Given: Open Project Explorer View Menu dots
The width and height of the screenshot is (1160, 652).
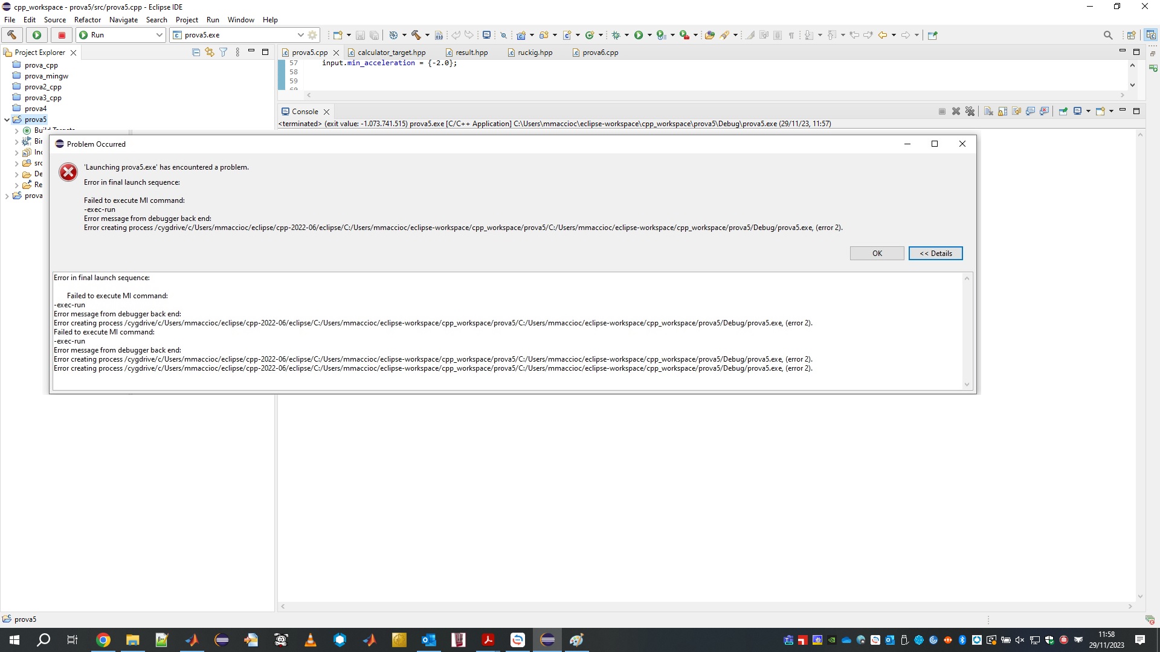Looking at the screenshot, I should point(237,53).
